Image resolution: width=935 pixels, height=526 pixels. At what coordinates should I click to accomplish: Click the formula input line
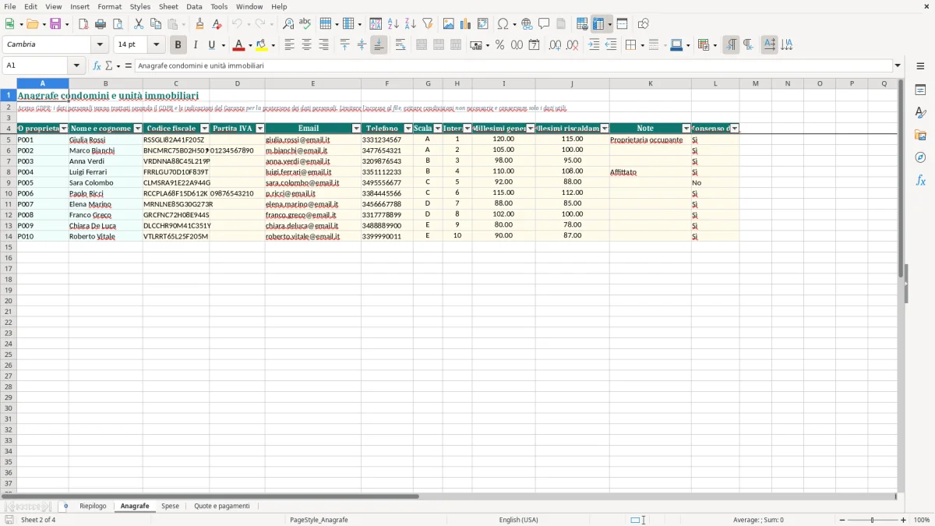[x=513, y=66]
